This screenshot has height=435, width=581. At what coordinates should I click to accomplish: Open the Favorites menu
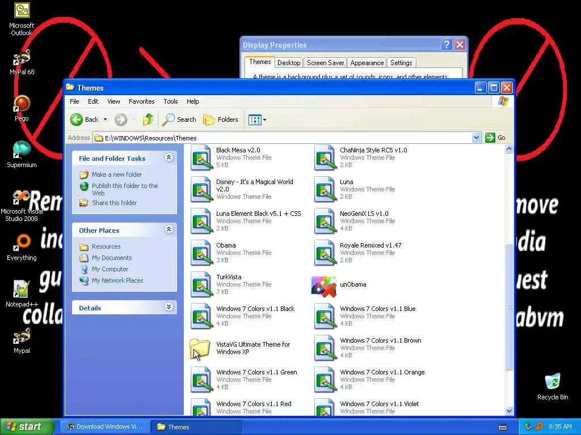tap(141, 101)
